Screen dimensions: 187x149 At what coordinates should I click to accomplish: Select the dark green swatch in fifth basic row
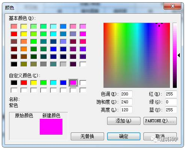[34, 57]
